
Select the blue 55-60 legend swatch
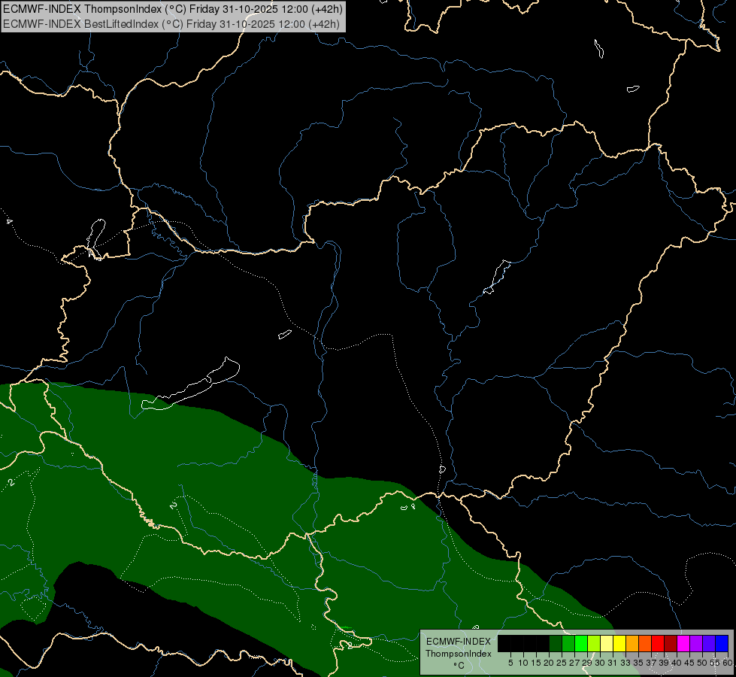722,644
